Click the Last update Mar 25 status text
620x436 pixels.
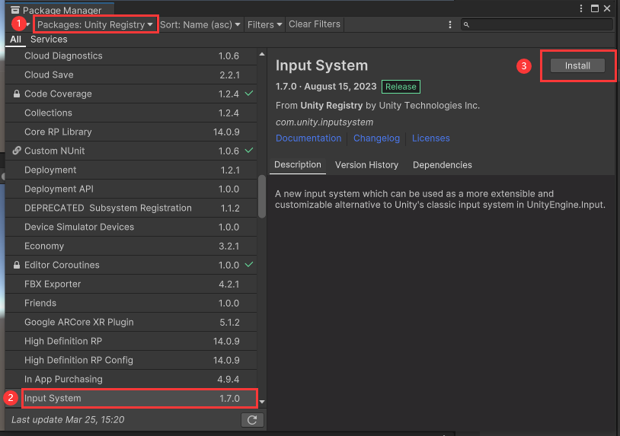pos(68,419)
